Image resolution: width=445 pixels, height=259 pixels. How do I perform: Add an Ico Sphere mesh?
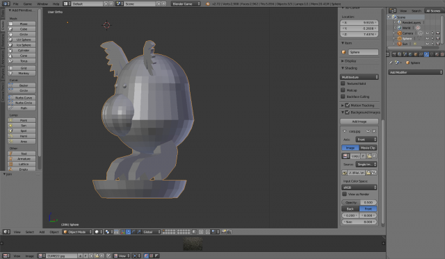22,45
